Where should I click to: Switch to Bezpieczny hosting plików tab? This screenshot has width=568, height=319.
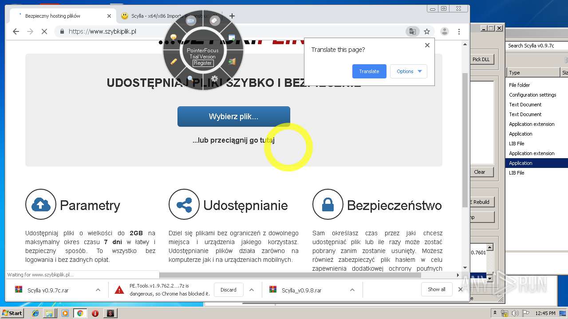pyautogui.click(x=62, y=16)
